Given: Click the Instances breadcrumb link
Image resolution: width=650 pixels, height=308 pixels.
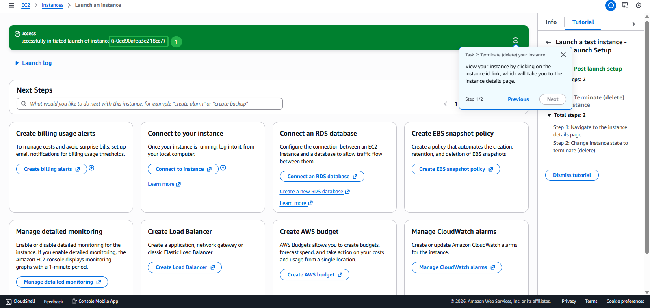Looking at the screenshot, I should (52, 5).
